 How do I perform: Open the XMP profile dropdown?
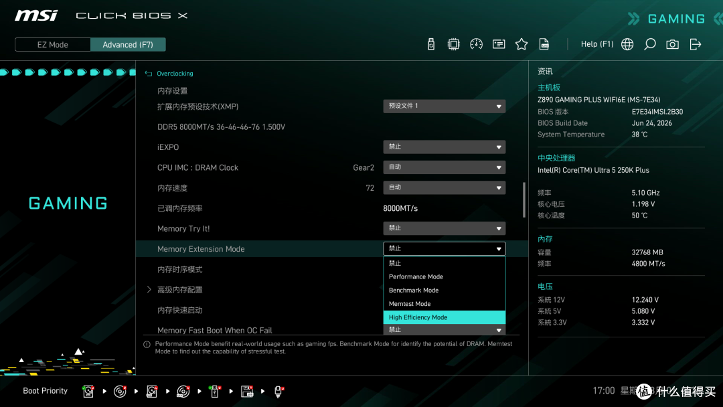pos(444,106)
